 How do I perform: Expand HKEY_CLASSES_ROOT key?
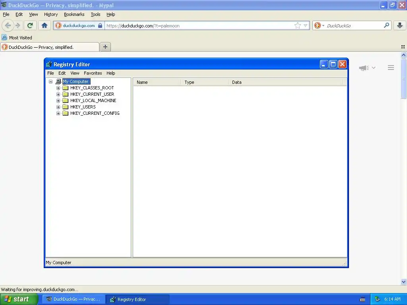[58, 88]
